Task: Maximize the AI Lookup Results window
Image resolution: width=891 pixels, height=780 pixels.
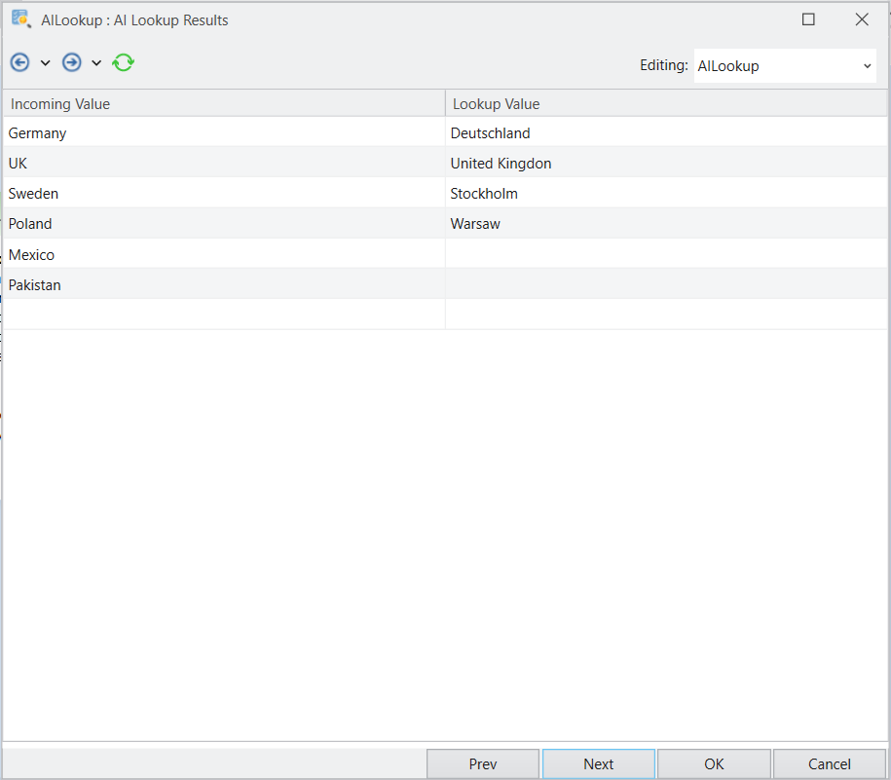Action: [808, 19]
